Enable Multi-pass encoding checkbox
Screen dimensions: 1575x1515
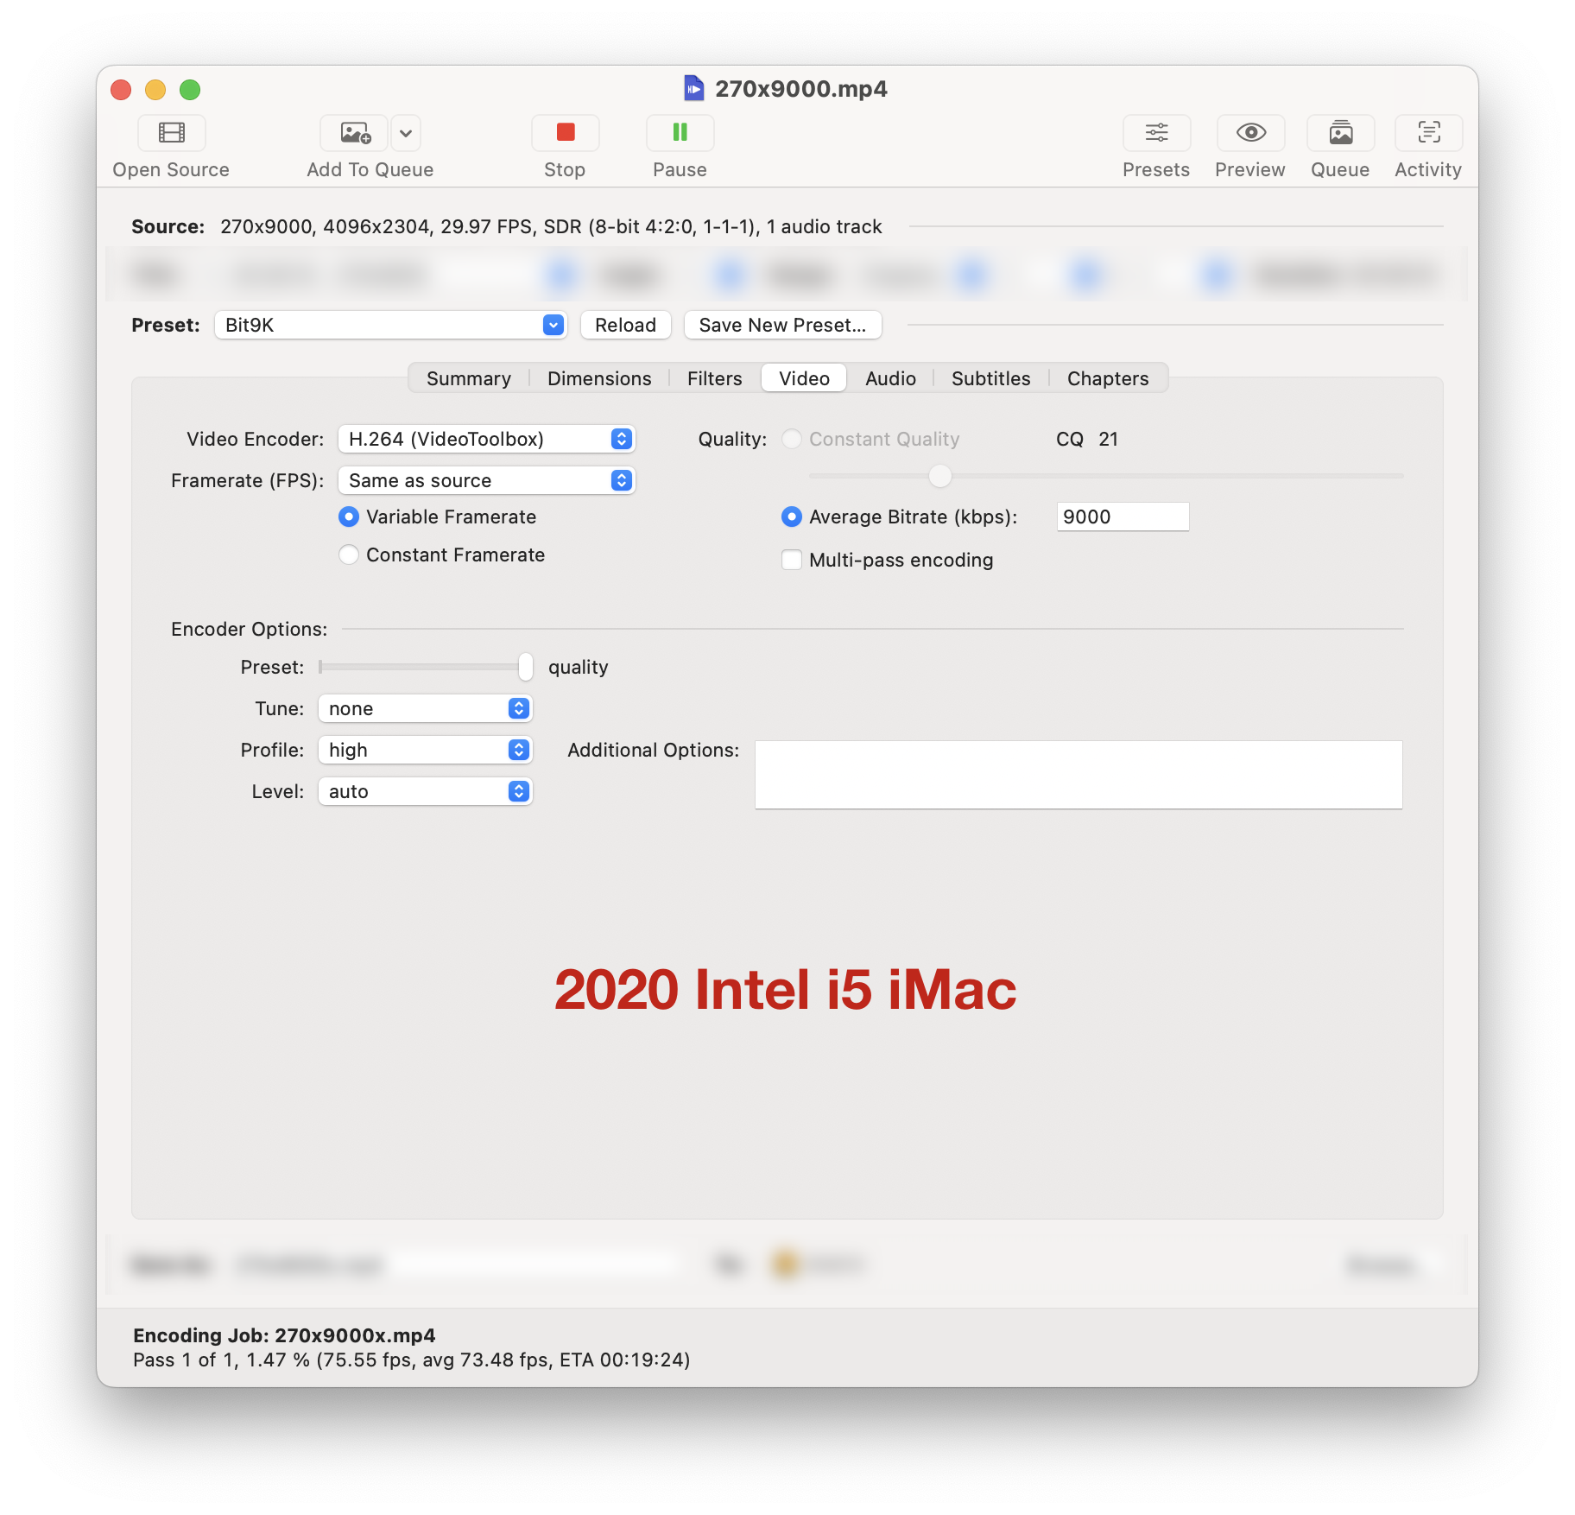(792, 560)
